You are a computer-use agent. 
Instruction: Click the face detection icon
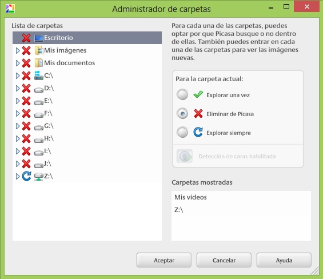coord(185,156)
